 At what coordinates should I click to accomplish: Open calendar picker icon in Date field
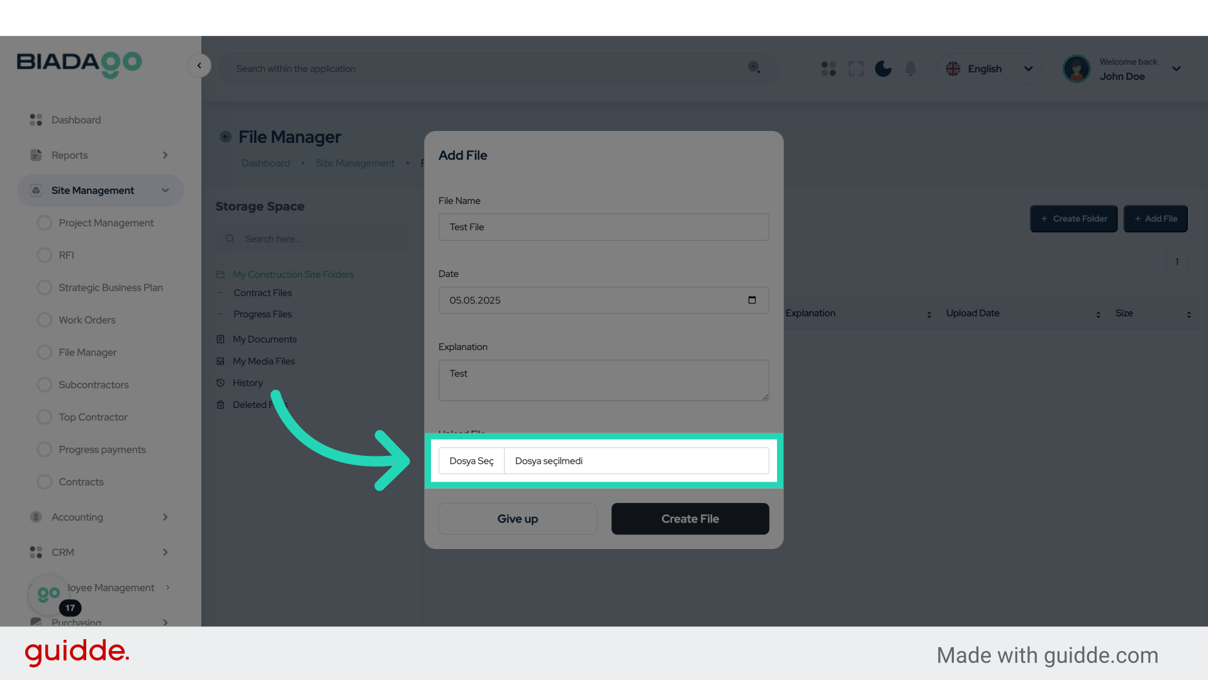[752, 300]
